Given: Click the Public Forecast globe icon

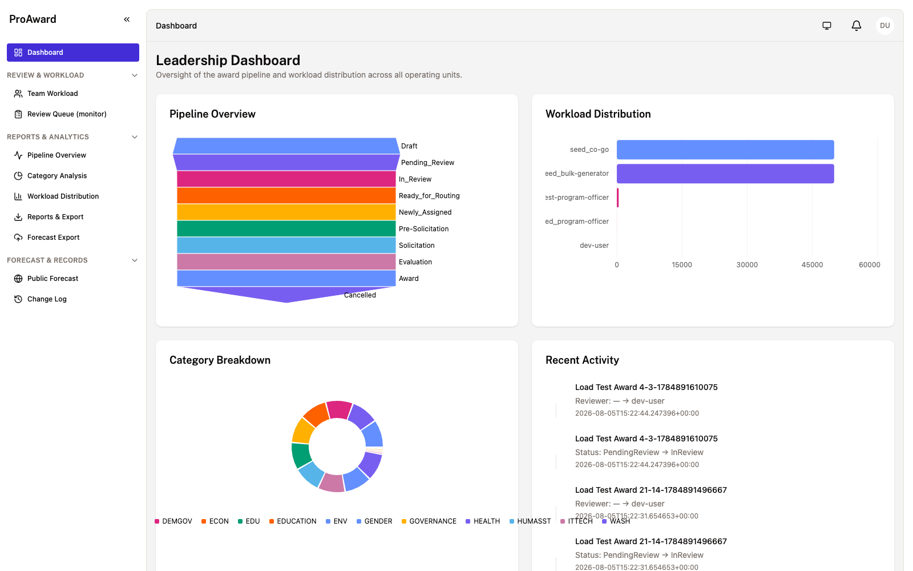Looking at the screenshot, I should pyautogui.click(x=18, y=279).
